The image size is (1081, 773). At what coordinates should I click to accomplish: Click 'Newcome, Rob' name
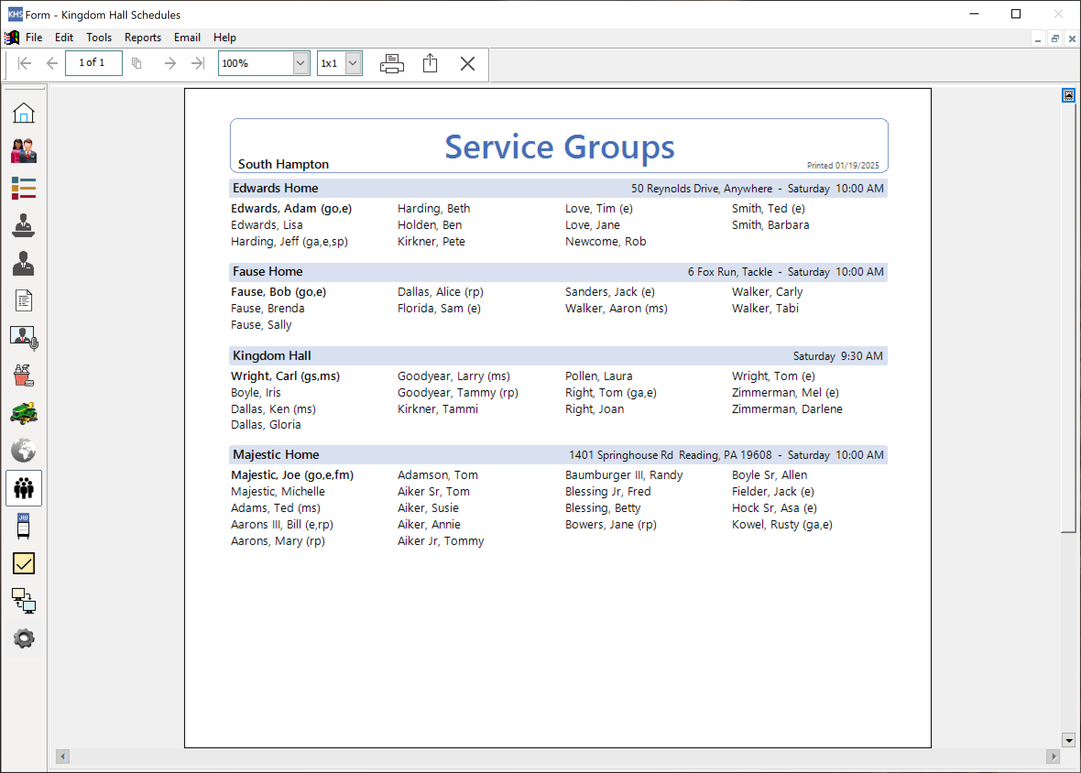click(606, 241)
